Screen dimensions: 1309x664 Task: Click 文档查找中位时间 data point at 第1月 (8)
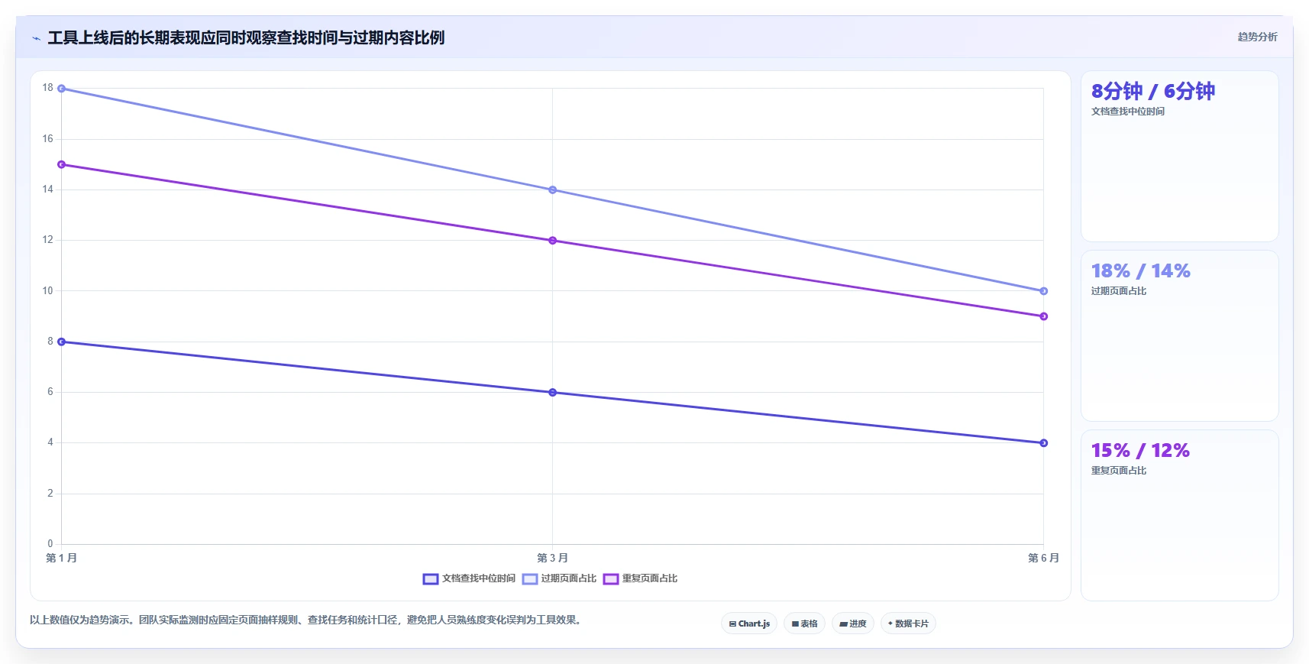pyautogui.click(x=62, y=342)
